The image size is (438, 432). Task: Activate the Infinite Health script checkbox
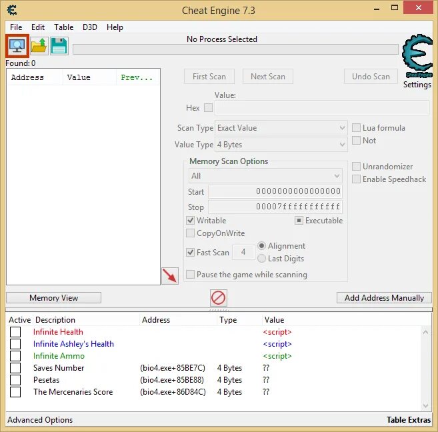(x=15, y=332)
